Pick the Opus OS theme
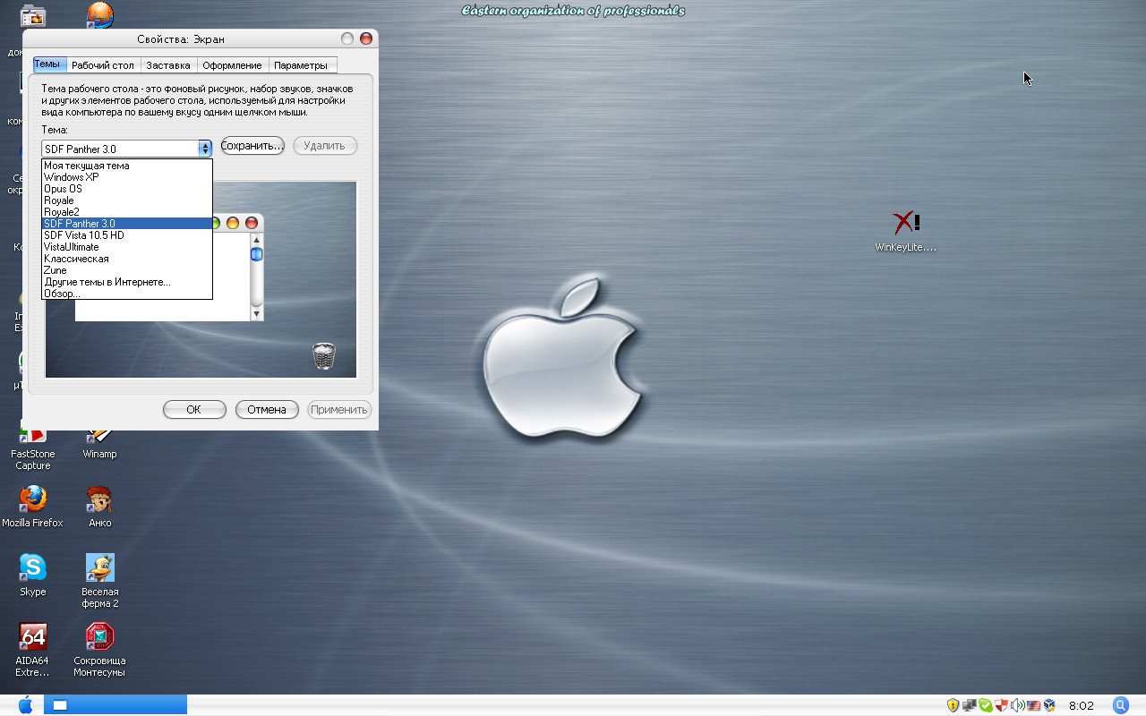Image resolution: width=1146 pixels, height=716 pixels. pyautogui.click(x=127, y=189)
